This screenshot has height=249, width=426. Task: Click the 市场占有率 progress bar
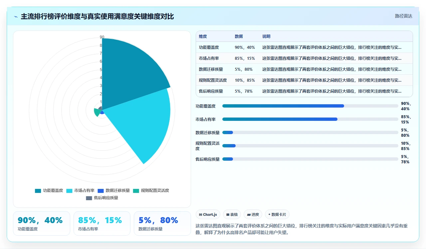tap(310, 119)
